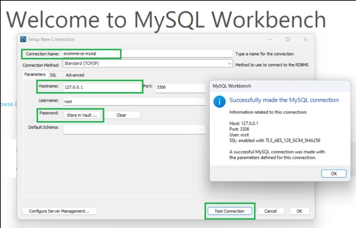The image size is (356, 228).
Task: Click the Connection Method label
Action: point(41,65)
